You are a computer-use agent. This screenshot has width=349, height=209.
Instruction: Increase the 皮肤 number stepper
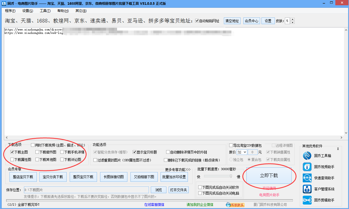pyautogui.click(x=292, y=19)
